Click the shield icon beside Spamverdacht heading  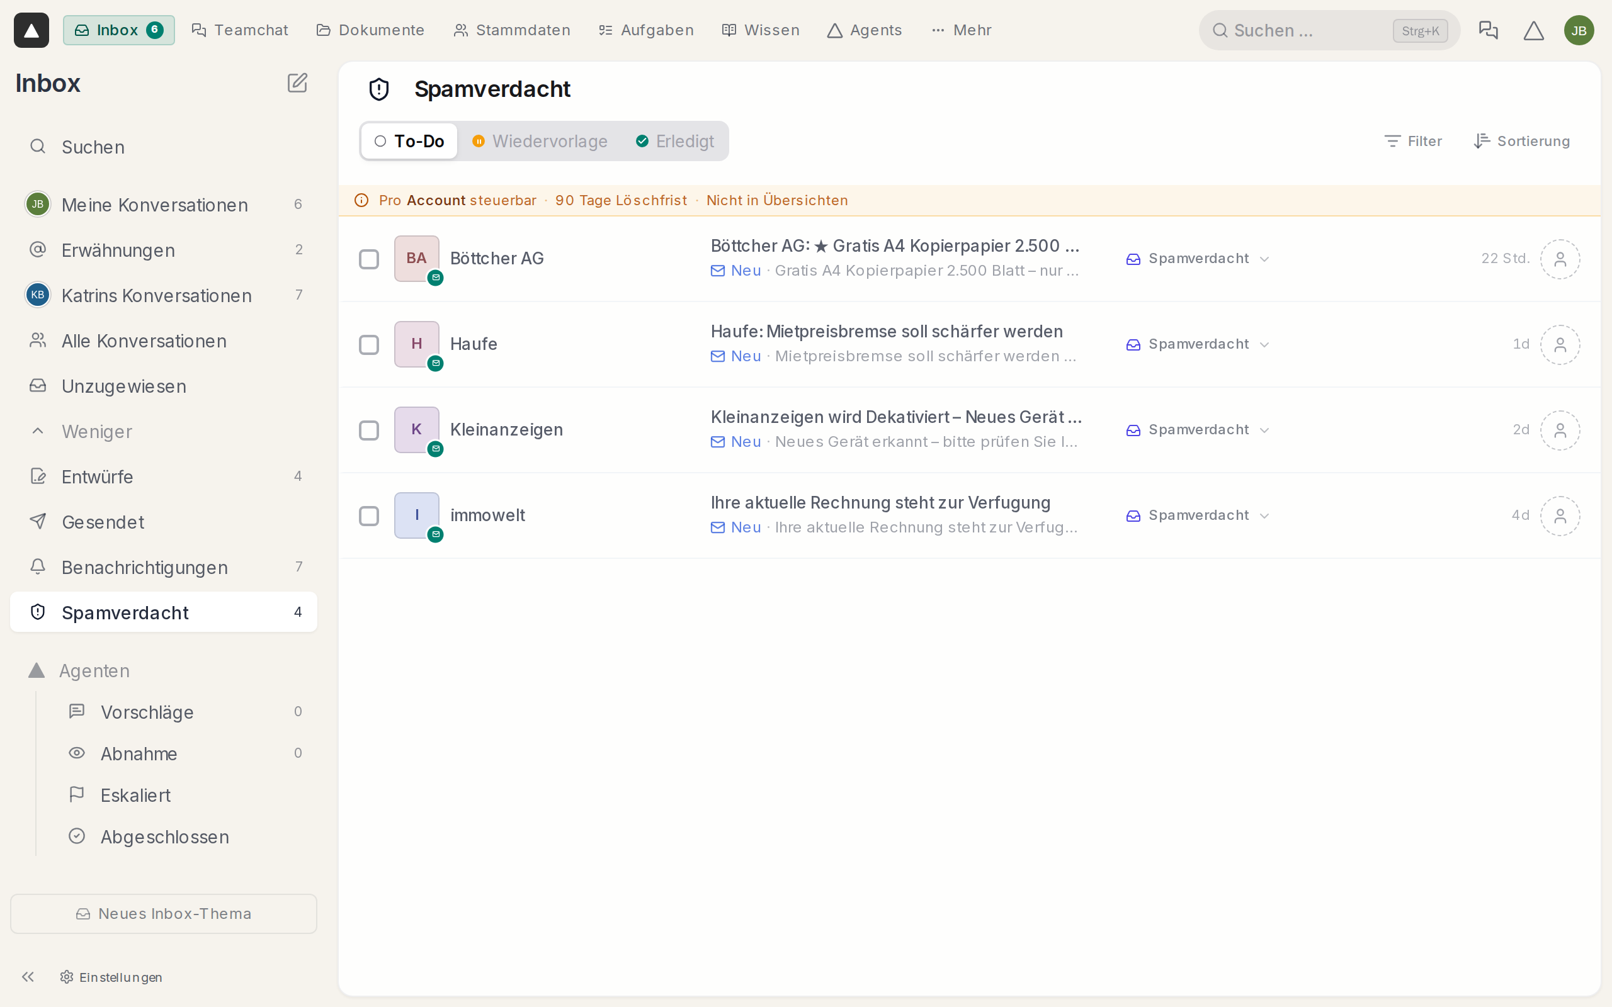coord(379,89)
